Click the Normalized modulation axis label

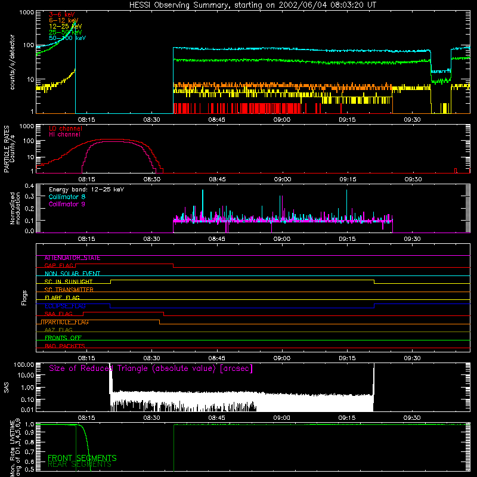pyautogui.click(x=16, y=208)
